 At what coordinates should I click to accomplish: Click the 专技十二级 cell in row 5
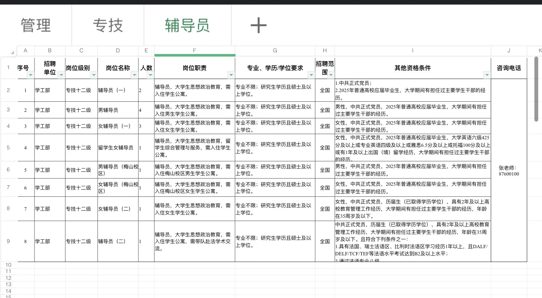(x=81, y=147)
